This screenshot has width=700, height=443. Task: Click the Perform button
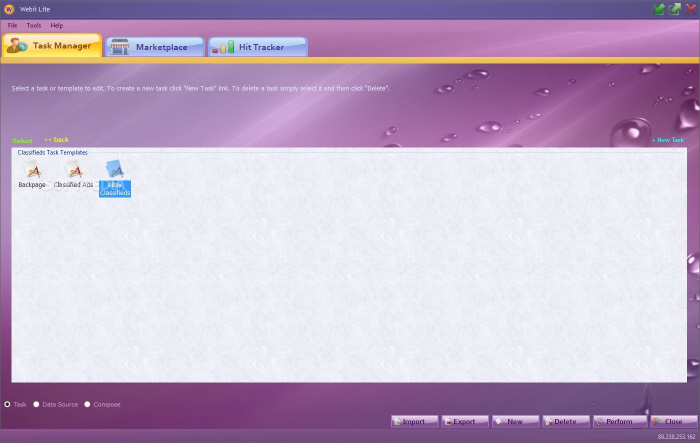click(620, 421)
